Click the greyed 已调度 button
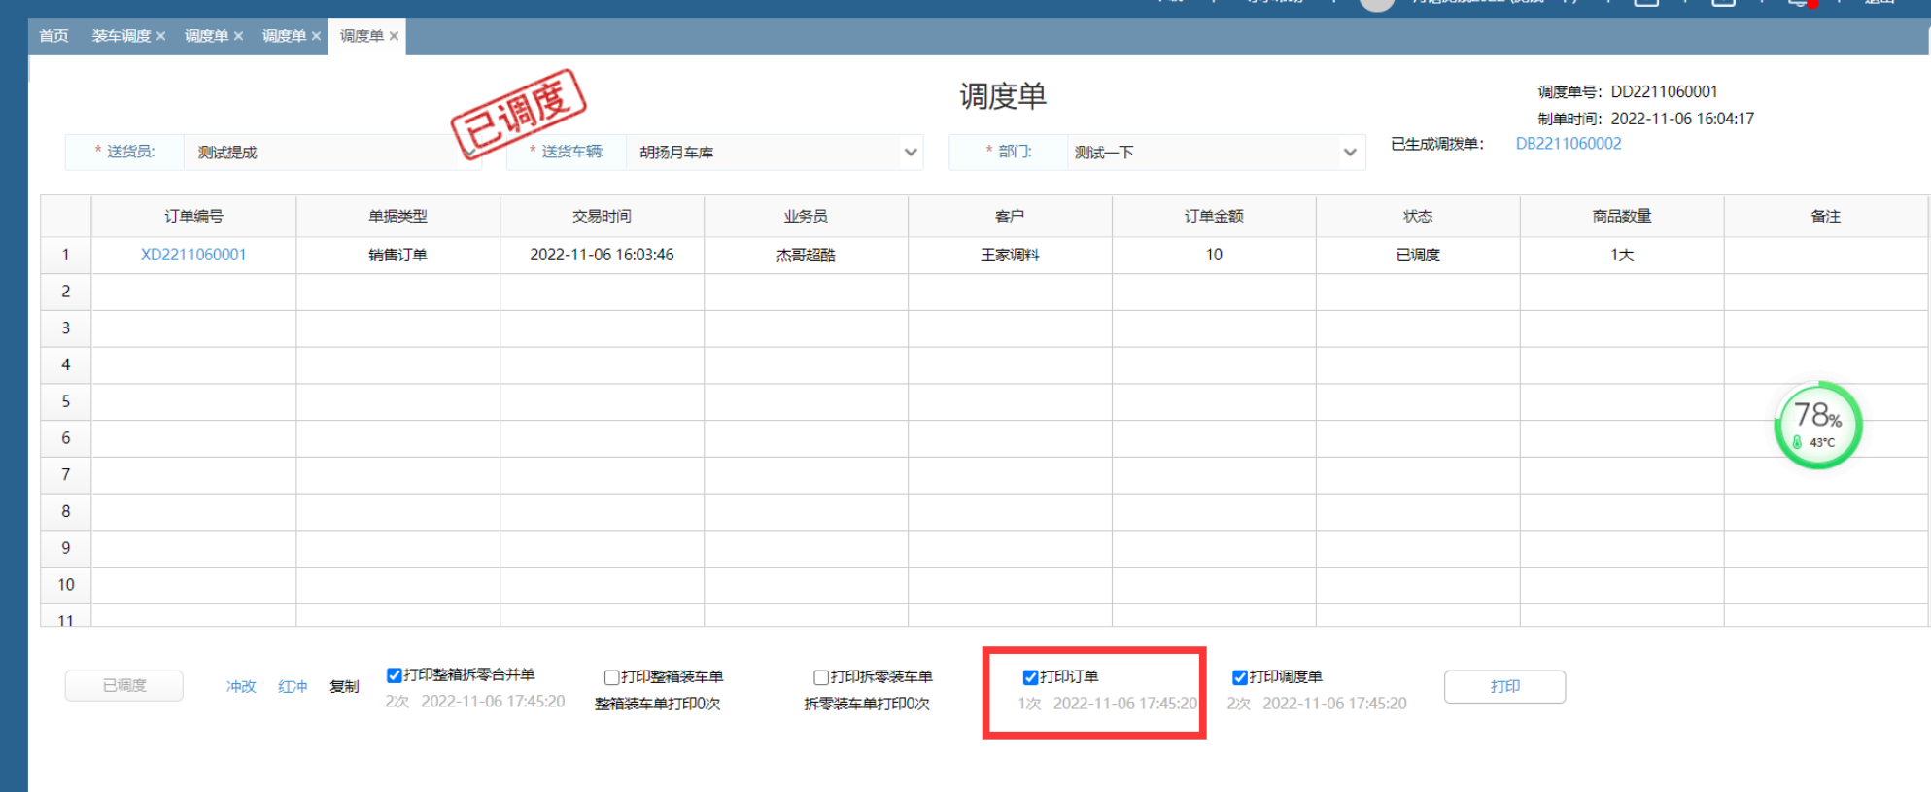 point(124,685)
